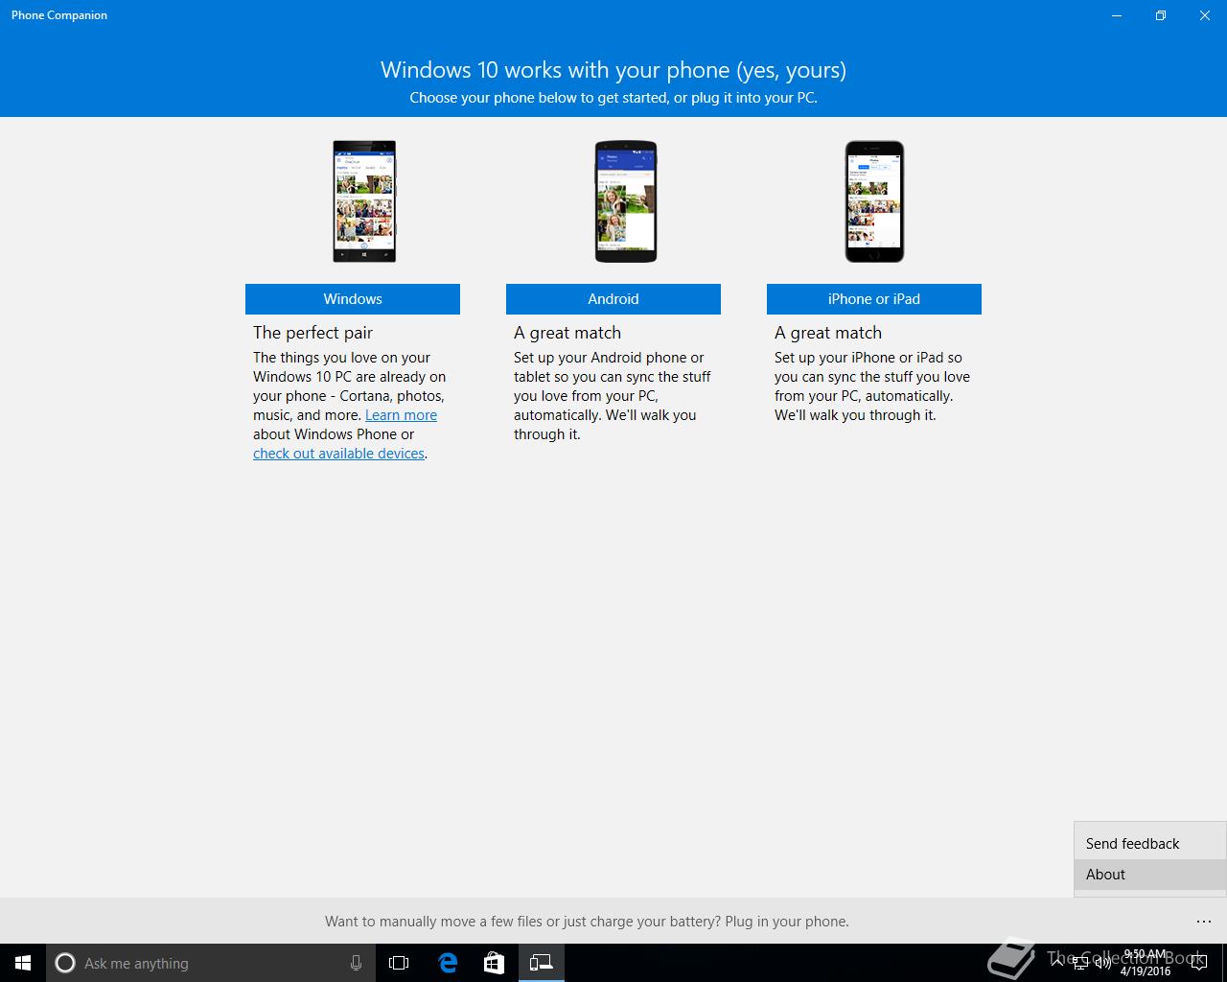The image size is (1227, 982).
Task: Toggle the three-dot more options button
Action: [x=1204, y=922]
